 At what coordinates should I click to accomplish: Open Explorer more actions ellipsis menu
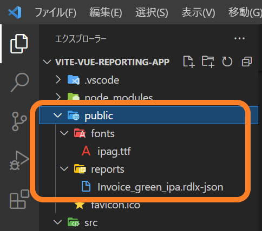[x=239, y=38]
